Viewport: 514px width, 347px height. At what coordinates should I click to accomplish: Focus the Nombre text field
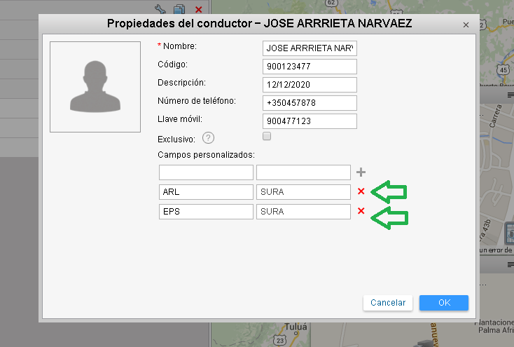pos(310,48)
